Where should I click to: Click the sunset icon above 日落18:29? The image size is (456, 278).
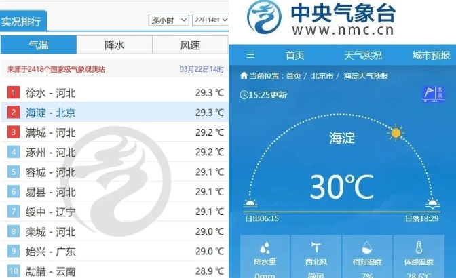[x=432, y=203]
